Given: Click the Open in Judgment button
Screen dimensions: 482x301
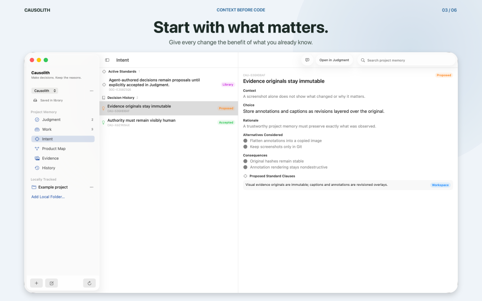Looking at the screenshot, I should coord(334,60).
